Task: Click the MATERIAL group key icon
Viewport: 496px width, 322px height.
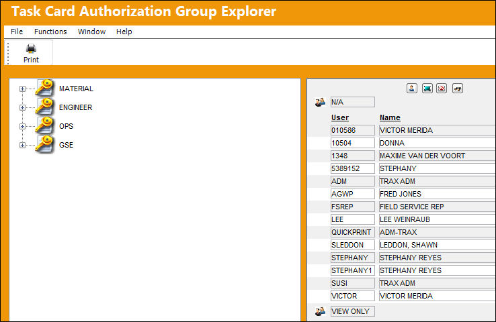Action: click(x=45, y=88)
